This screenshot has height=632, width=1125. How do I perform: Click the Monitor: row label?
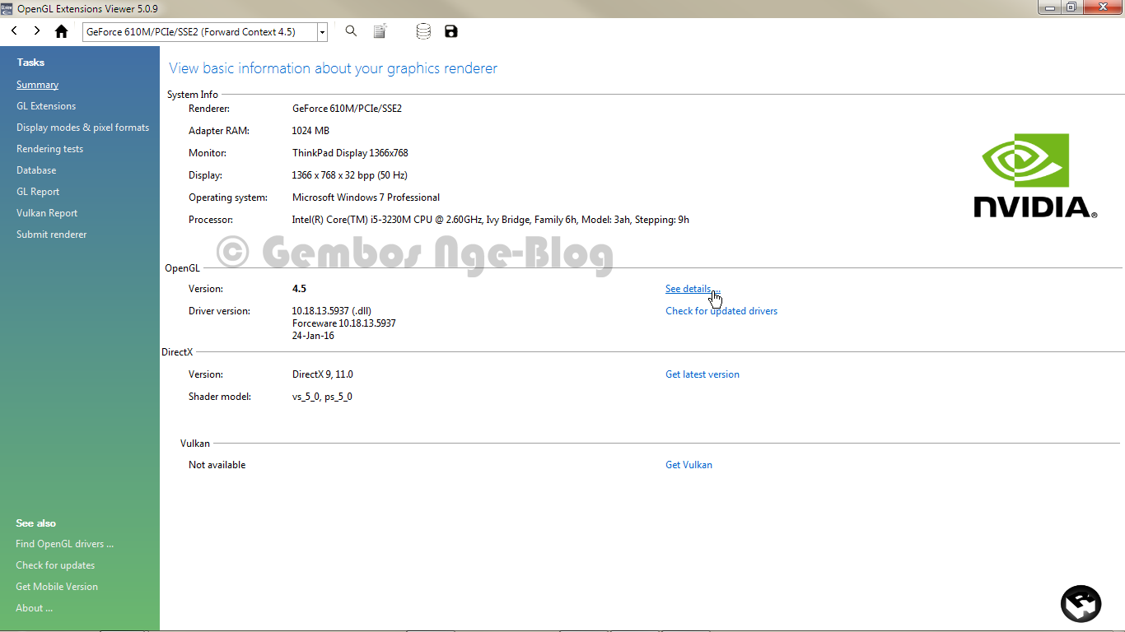pos(208,153)
